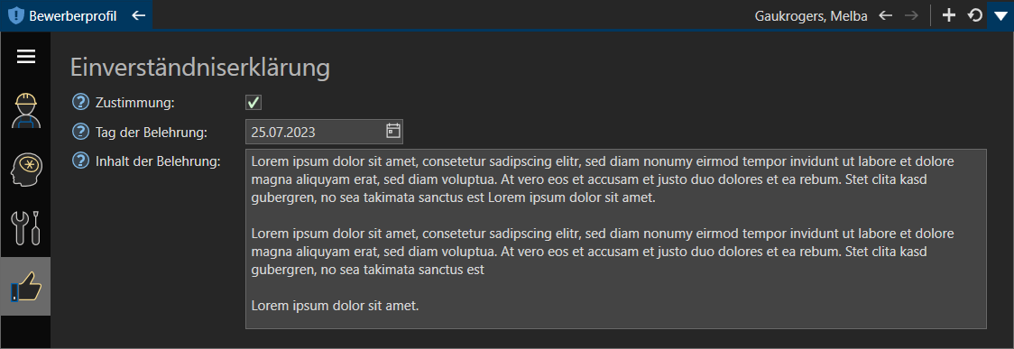The image size is (1014, 349).
Task: Open the wrench and screwdriver sidebar section
Action: click(26, 228)
